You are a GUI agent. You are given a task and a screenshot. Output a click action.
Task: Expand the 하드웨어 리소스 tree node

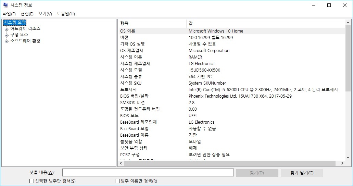click(x=6, y=29)
